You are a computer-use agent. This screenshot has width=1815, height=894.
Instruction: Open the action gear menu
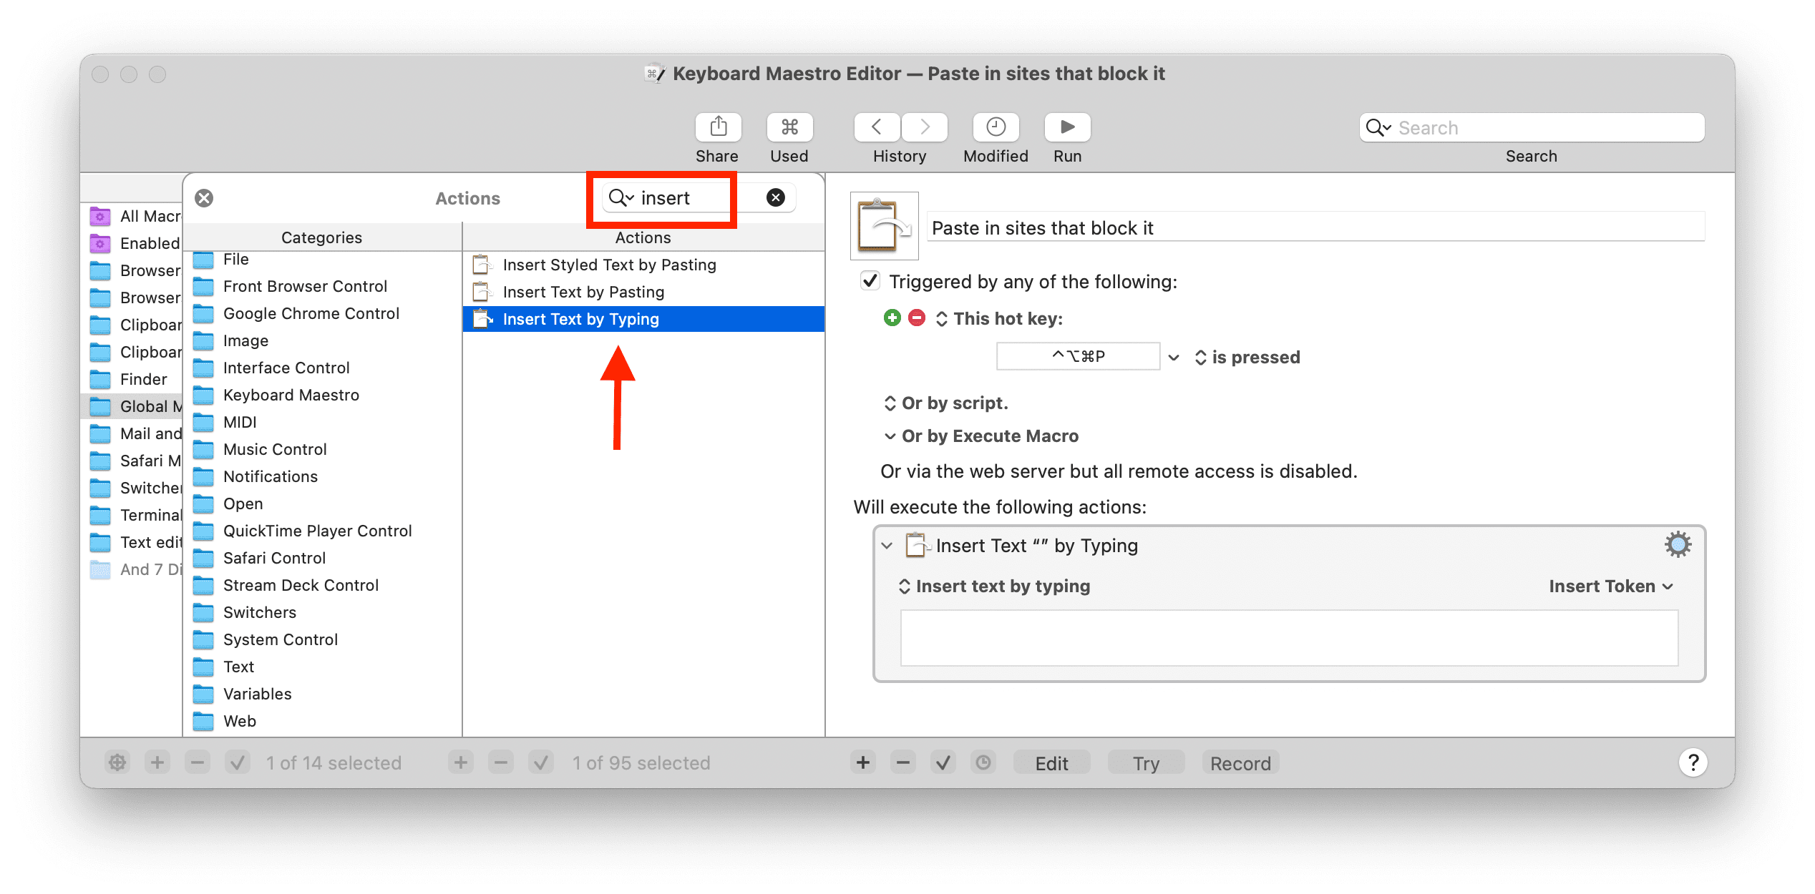pos(1678,545)
